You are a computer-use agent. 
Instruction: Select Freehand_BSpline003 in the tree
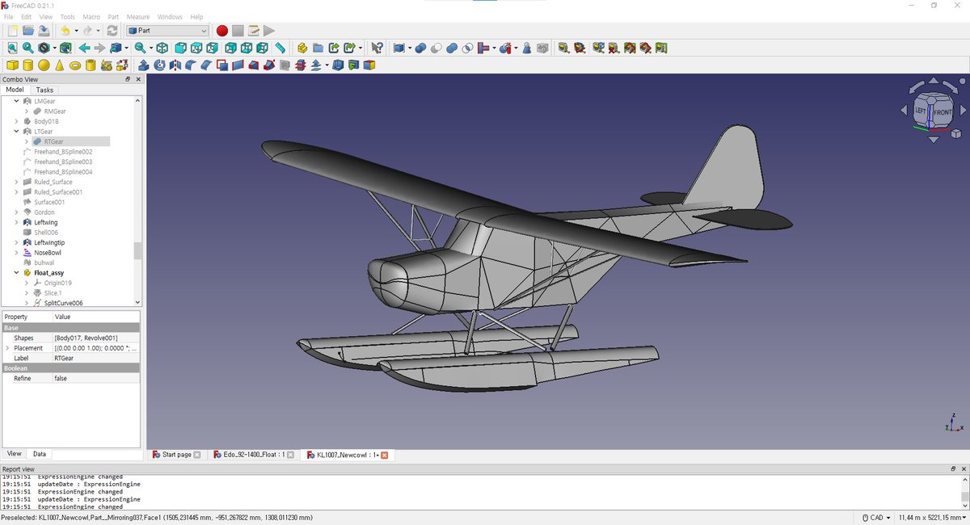point(63,162)
